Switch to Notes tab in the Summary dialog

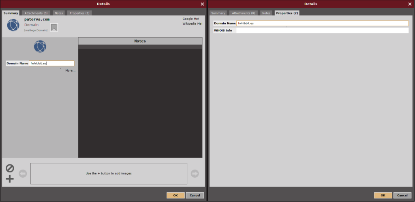pyautogui.click(x=59, y=13)
